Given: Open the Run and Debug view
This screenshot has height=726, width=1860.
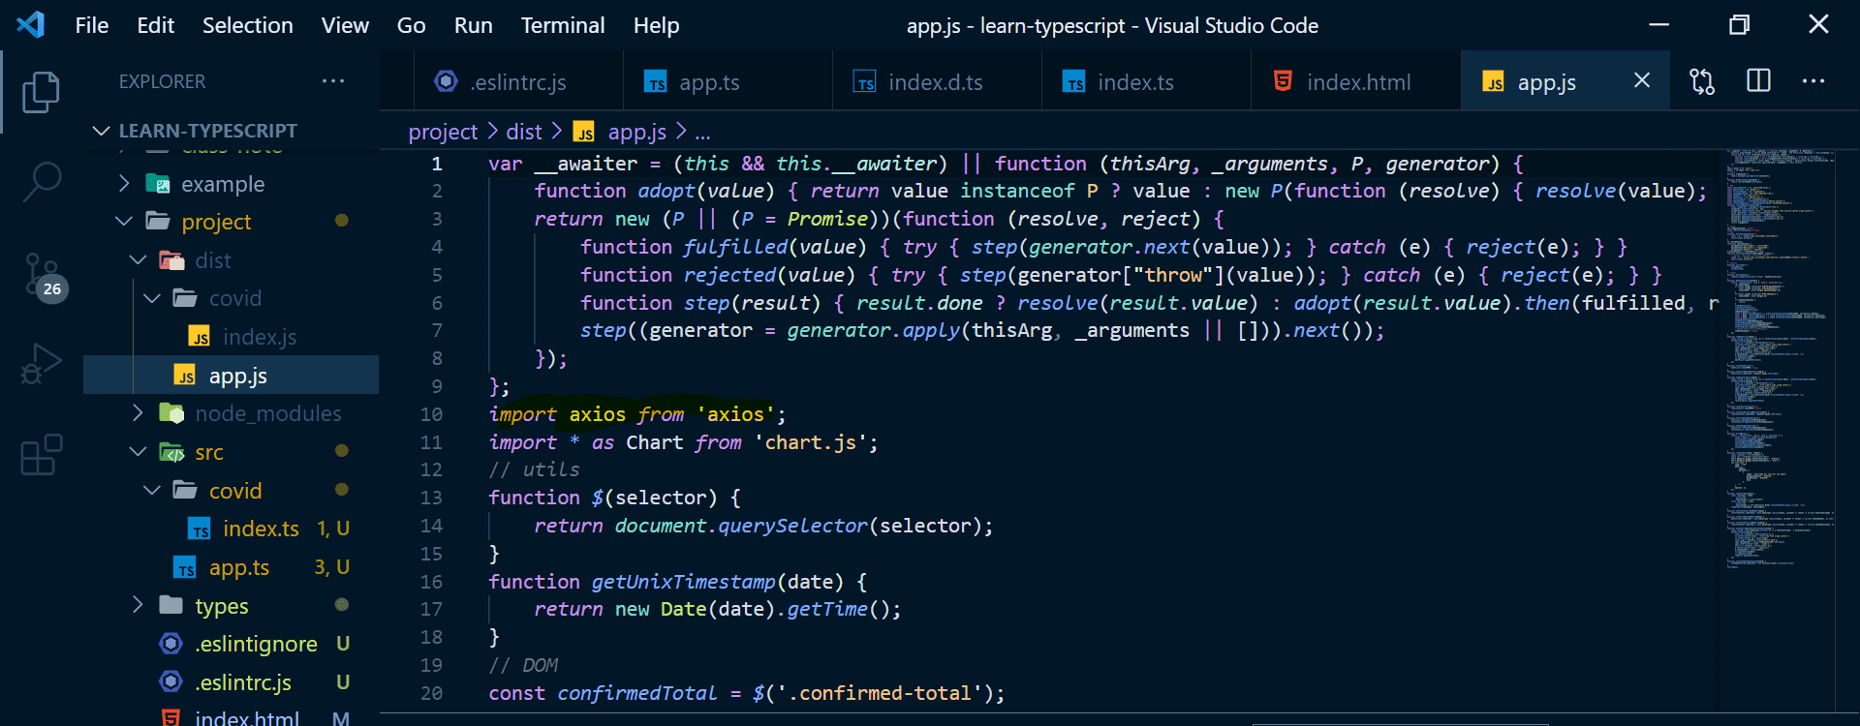Looking at the screenshot, I should (x=41, y=364).
